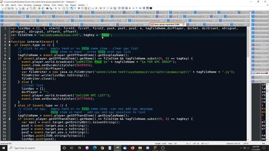Select the catch inventor tab in right view
This screenshot has width=269, height=151.
coord(260,73)
